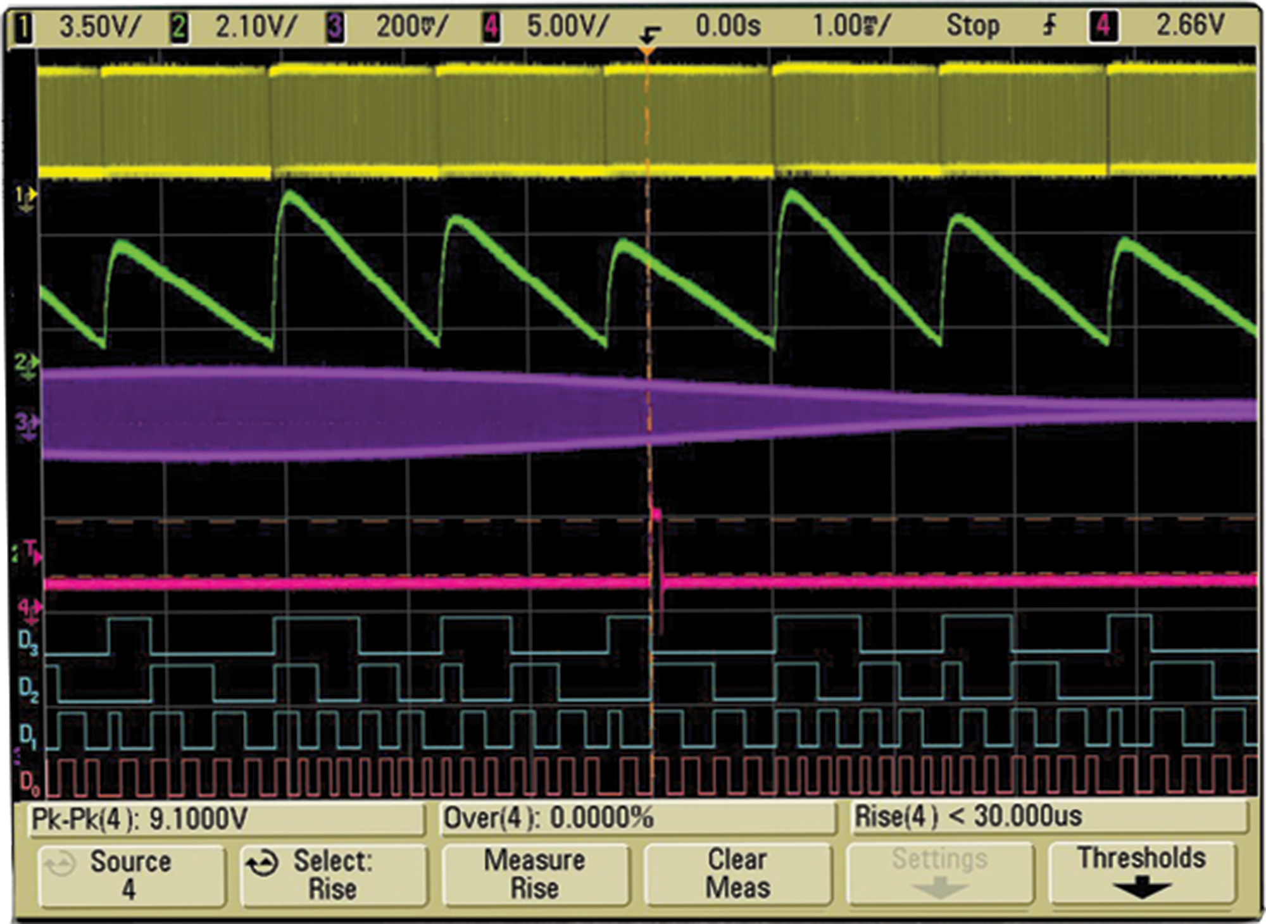1266x924 pixels.
Task: Open the Select: Rise measurement softkey
Action: tap(334, 875)
